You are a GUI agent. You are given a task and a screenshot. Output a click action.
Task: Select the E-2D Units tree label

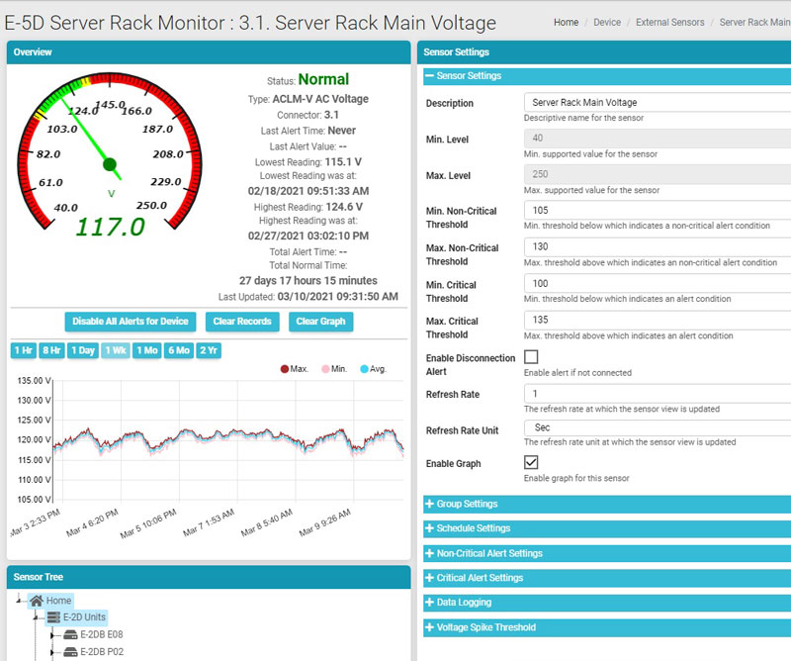click(84, 617)
